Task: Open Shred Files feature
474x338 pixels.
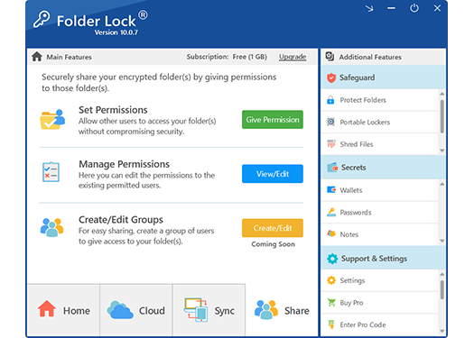Action: tap(380, 144)
